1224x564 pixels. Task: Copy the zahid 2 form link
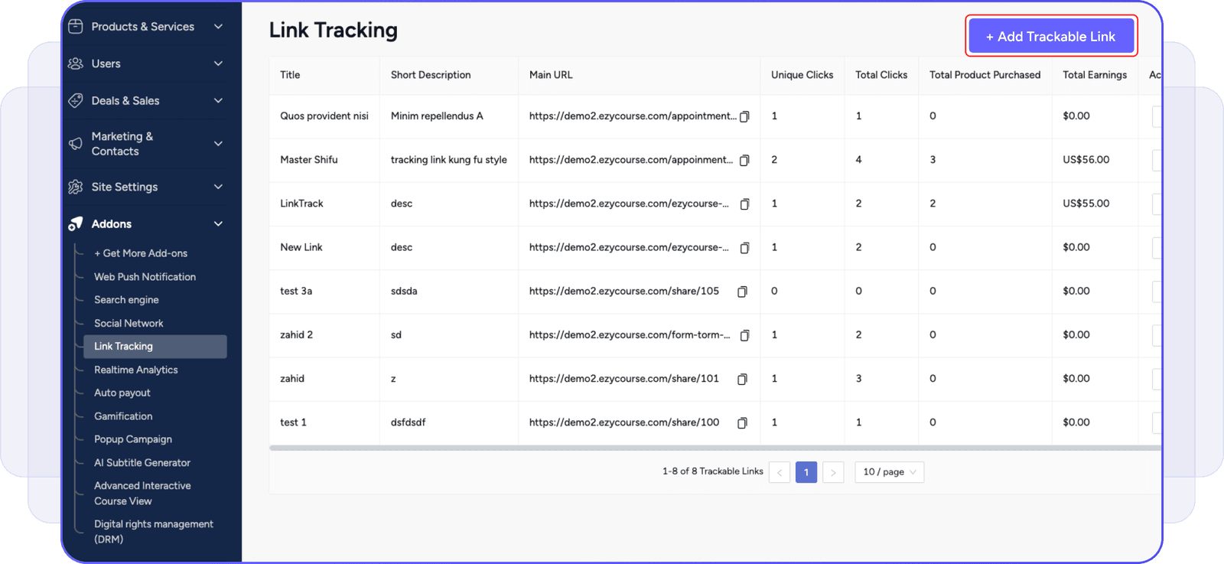pyautogui.click(x=744, y=335)
